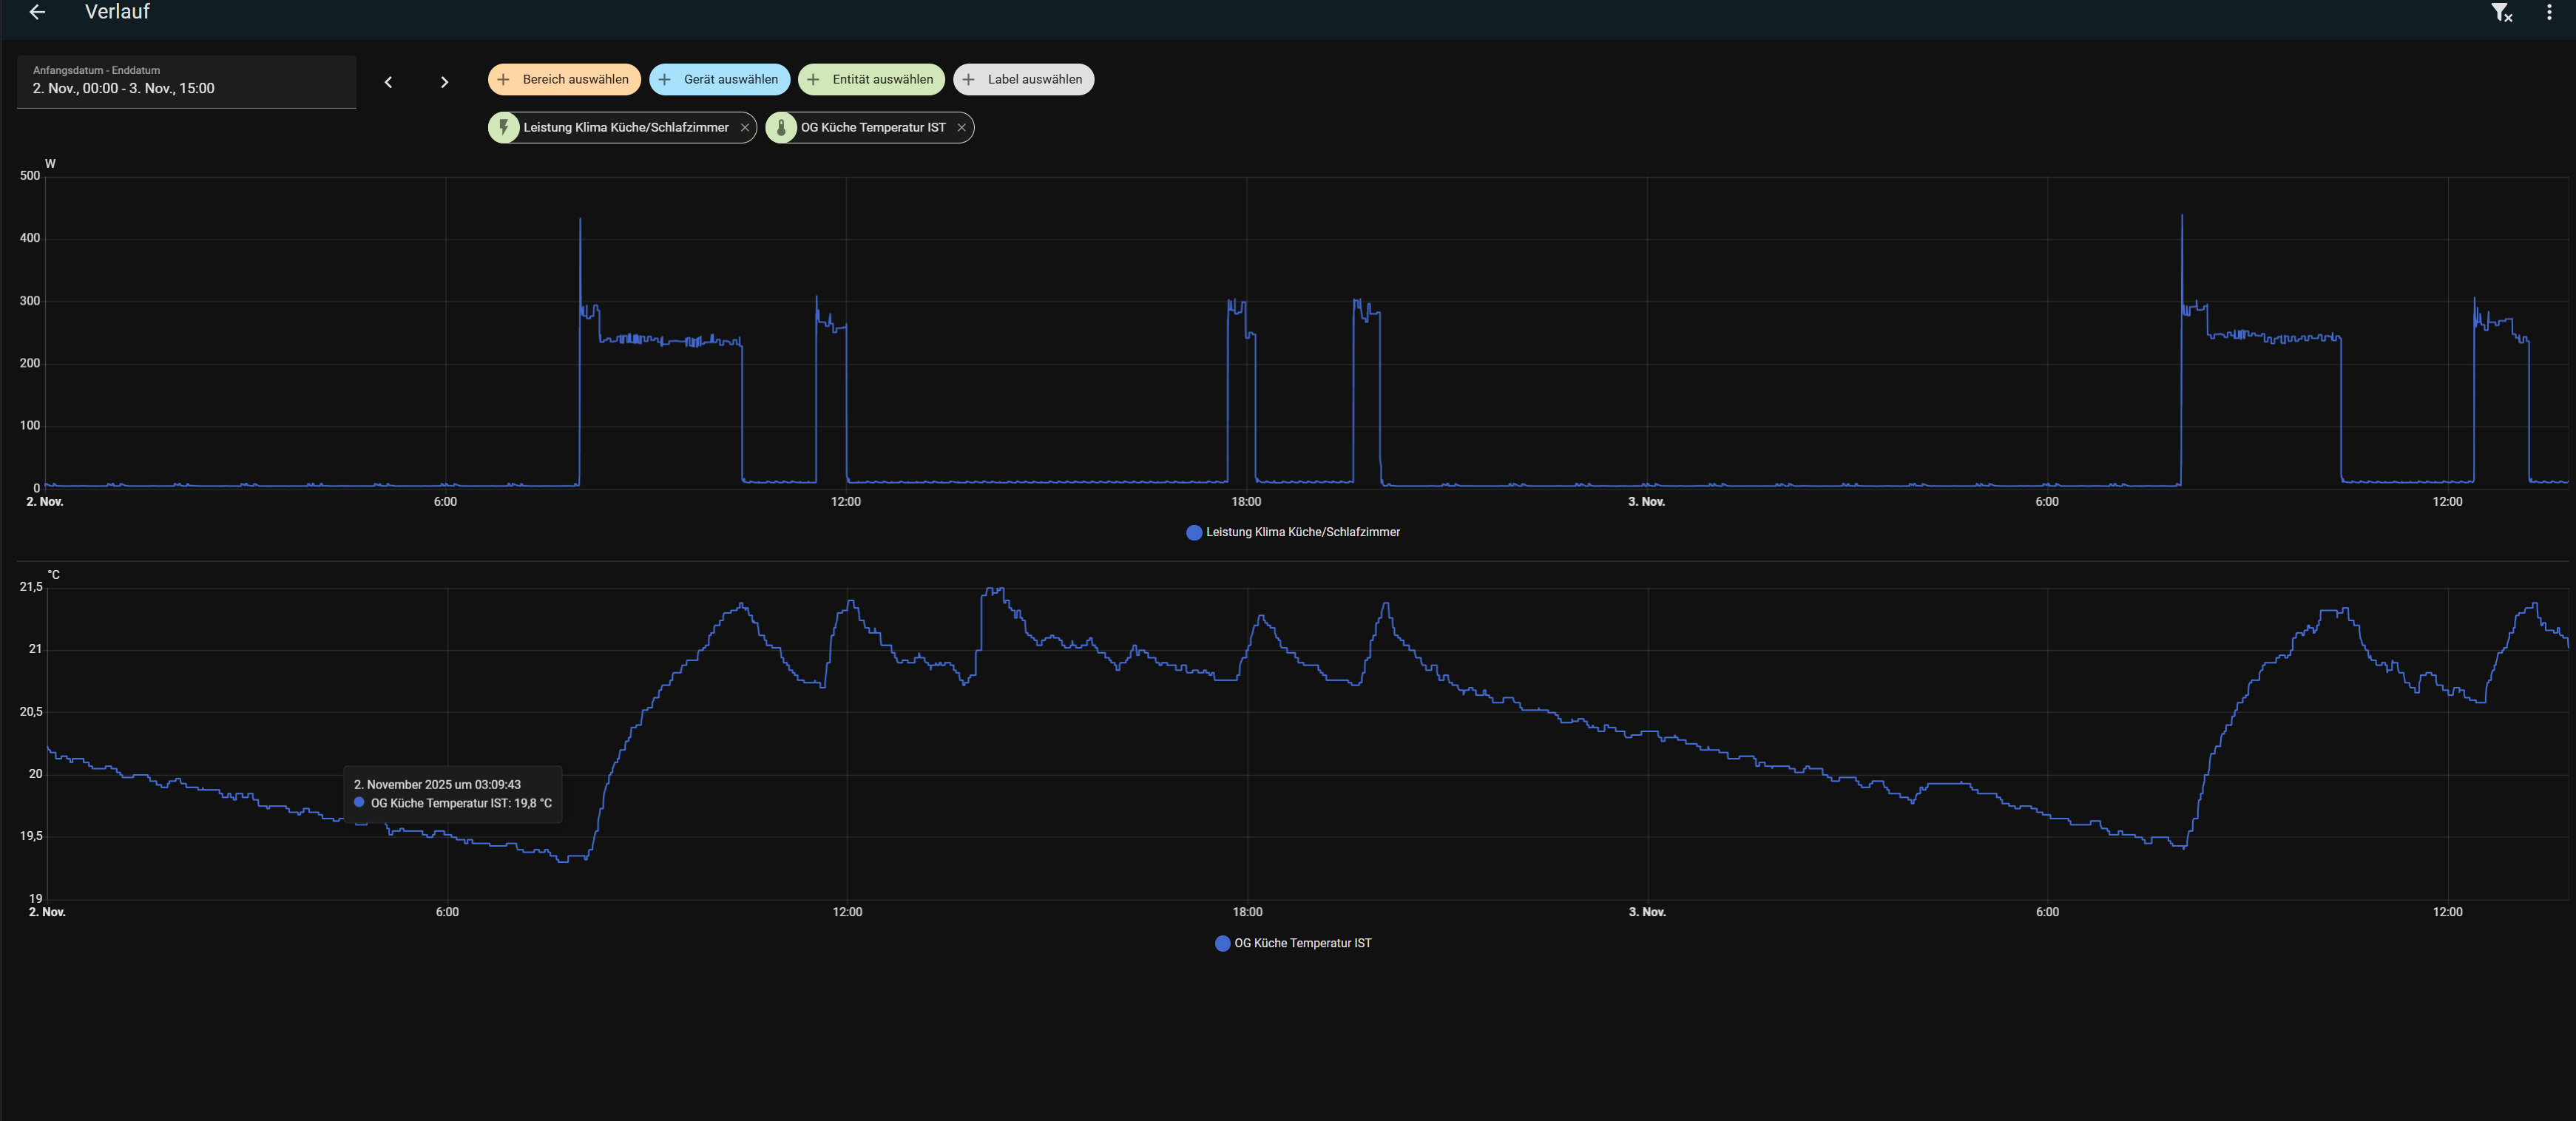Open the Gerät auswählen picker
This screenshot has height=1121, width=2576.
point(719,80)
